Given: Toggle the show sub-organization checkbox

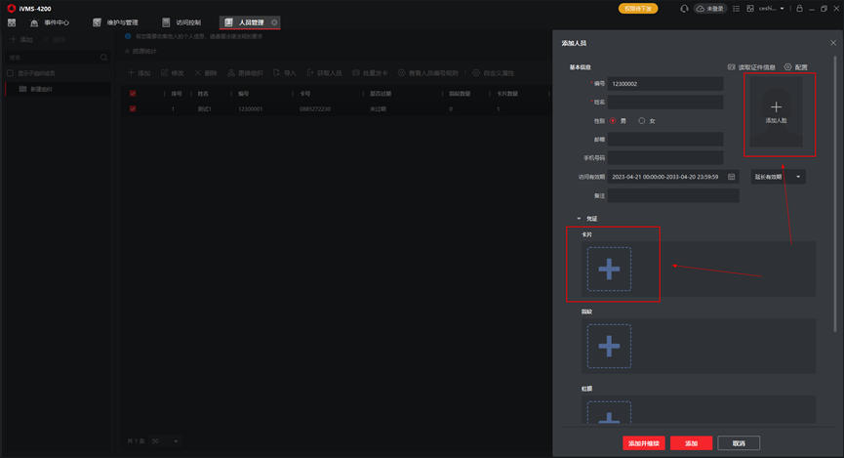Looking at the screenshot, I should (10, 73).
